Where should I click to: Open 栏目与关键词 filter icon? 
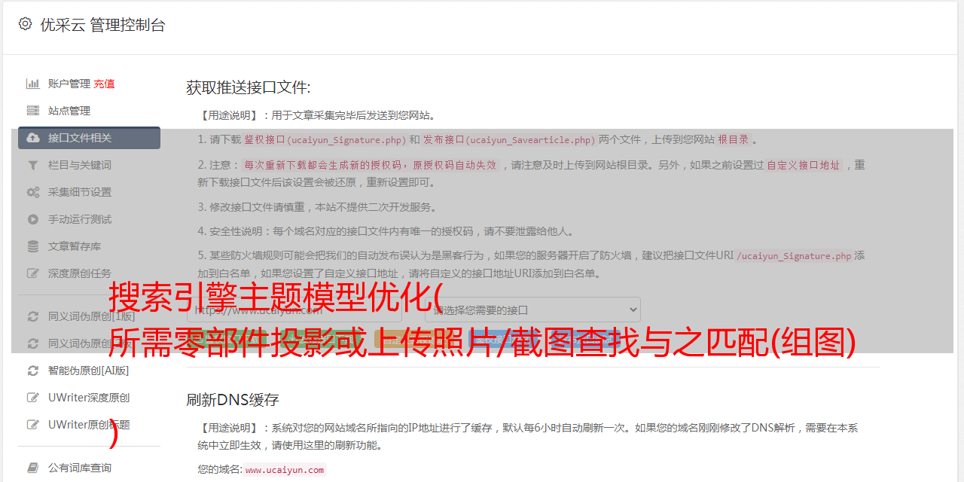[33, 165]
